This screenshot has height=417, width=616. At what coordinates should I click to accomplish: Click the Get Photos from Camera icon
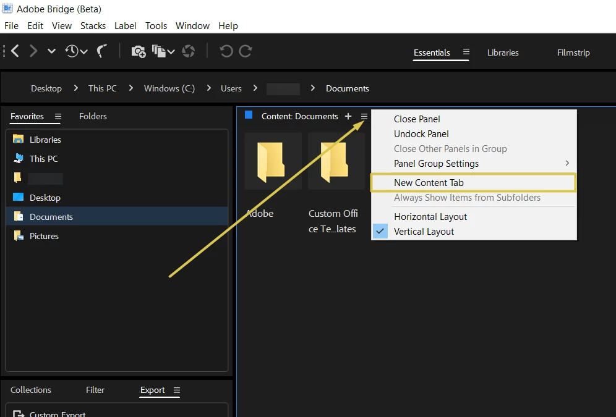point(139,51)
